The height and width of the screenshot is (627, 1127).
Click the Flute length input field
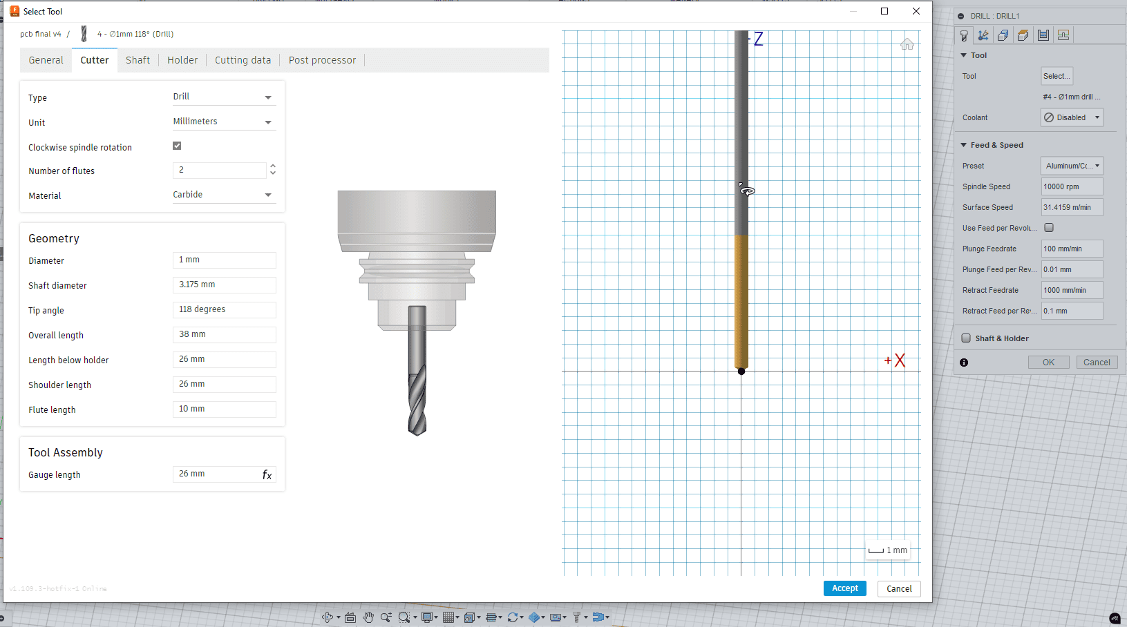(x=224, y=409)
